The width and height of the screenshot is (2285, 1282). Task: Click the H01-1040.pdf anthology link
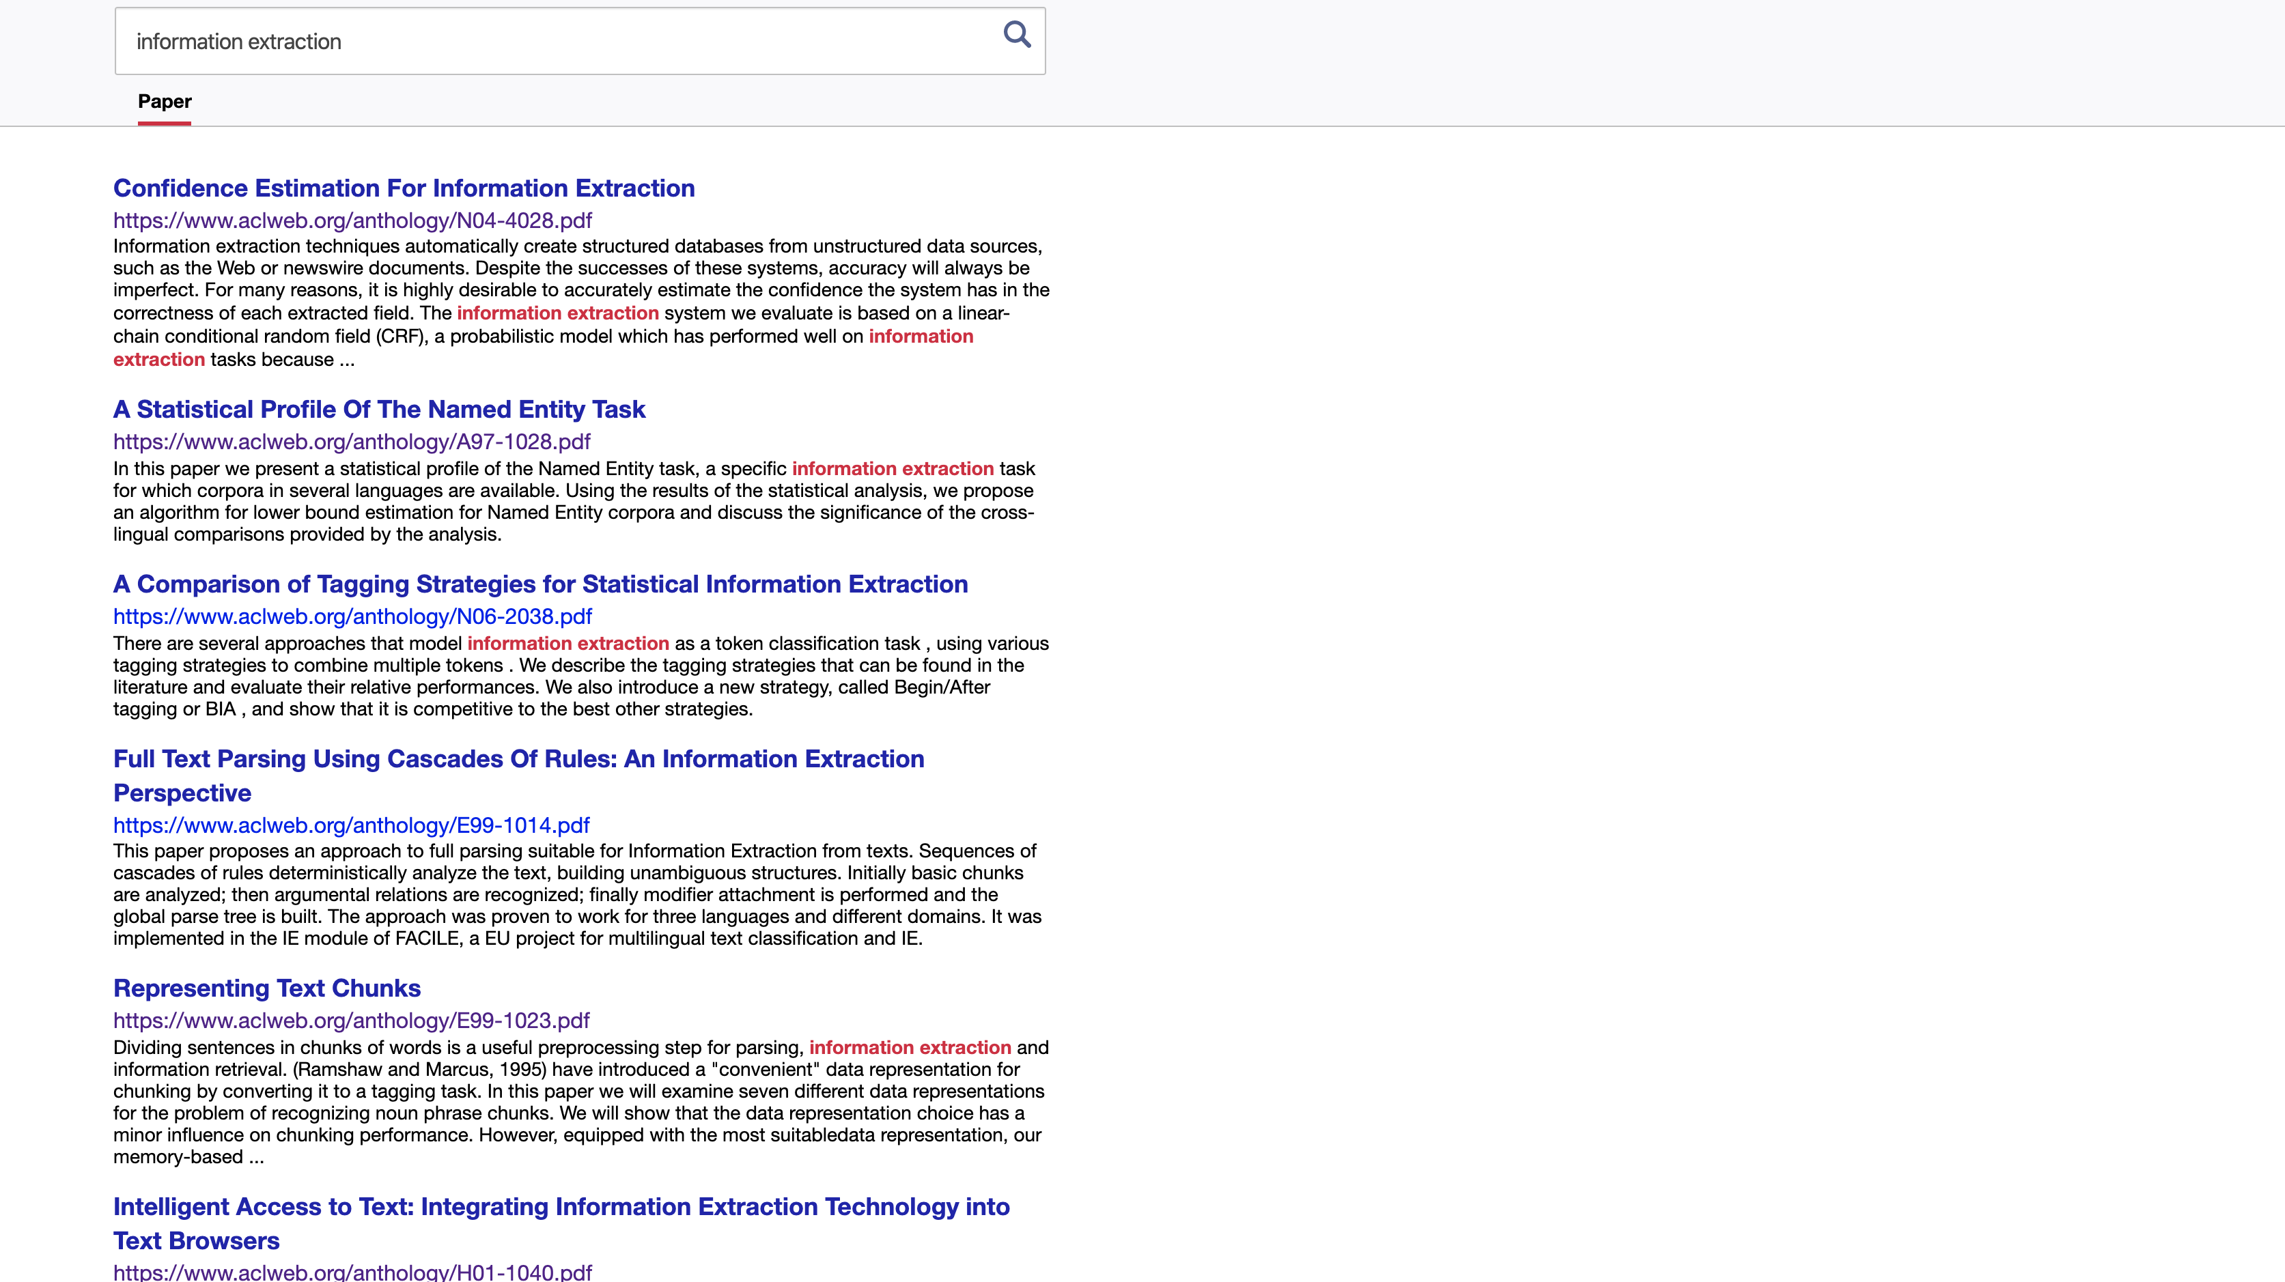352,1272
